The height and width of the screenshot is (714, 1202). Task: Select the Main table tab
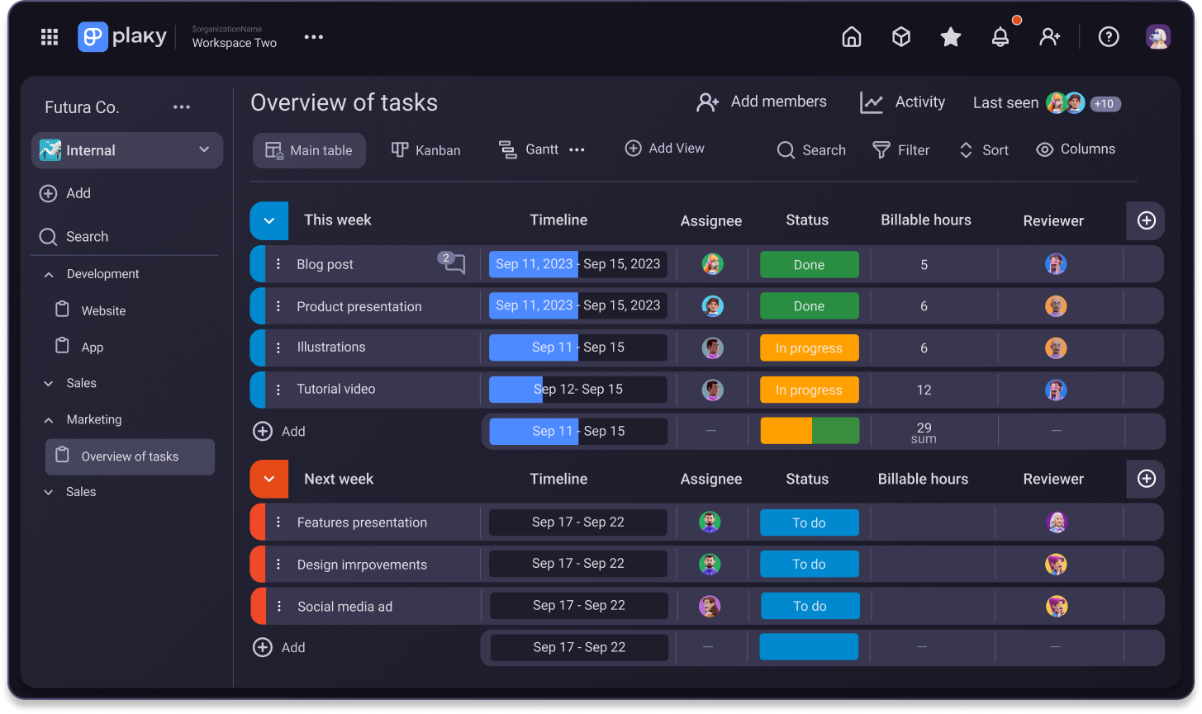(309, 150)
